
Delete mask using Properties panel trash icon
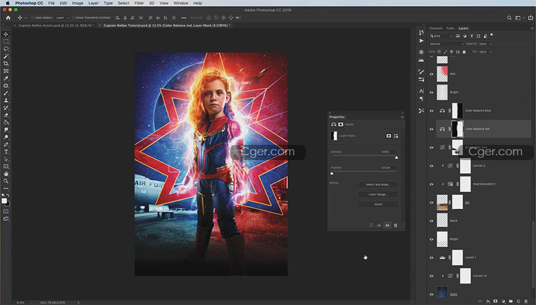coord(395,225)
